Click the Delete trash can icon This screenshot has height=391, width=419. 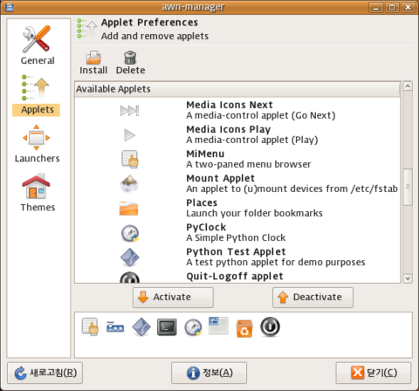pos(130,58)
